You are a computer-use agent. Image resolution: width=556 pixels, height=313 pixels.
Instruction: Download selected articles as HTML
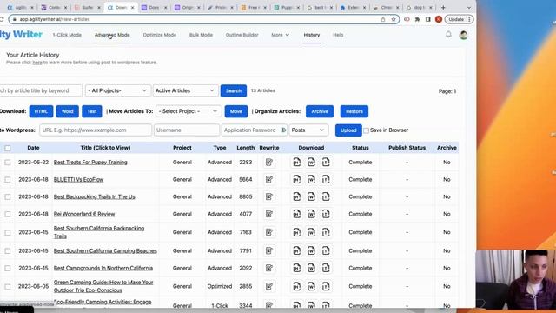click(41, 111)
